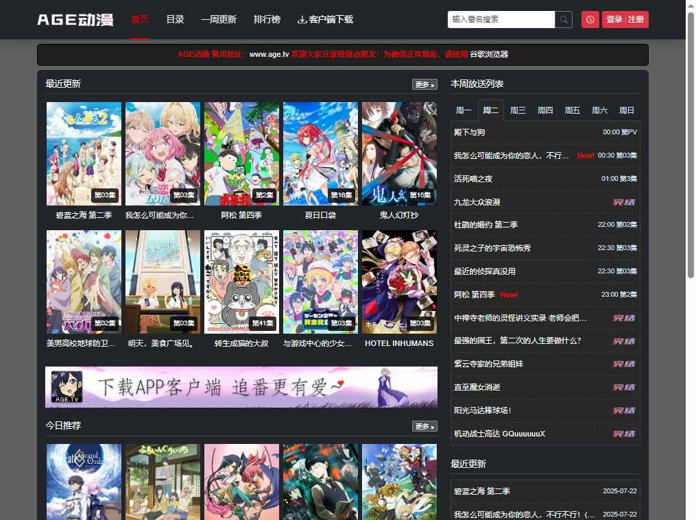
Task: Click the AGE动漫 site logo
Action: coord(74,19)
